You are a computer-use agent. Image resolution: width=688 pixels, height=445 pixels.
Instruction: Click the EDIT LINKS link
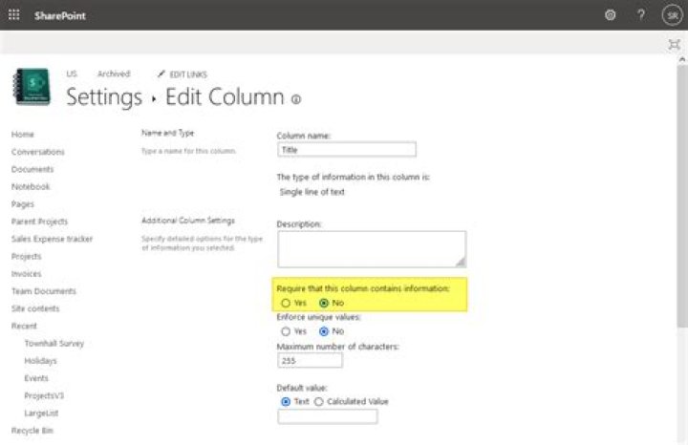tap(188, 74)
